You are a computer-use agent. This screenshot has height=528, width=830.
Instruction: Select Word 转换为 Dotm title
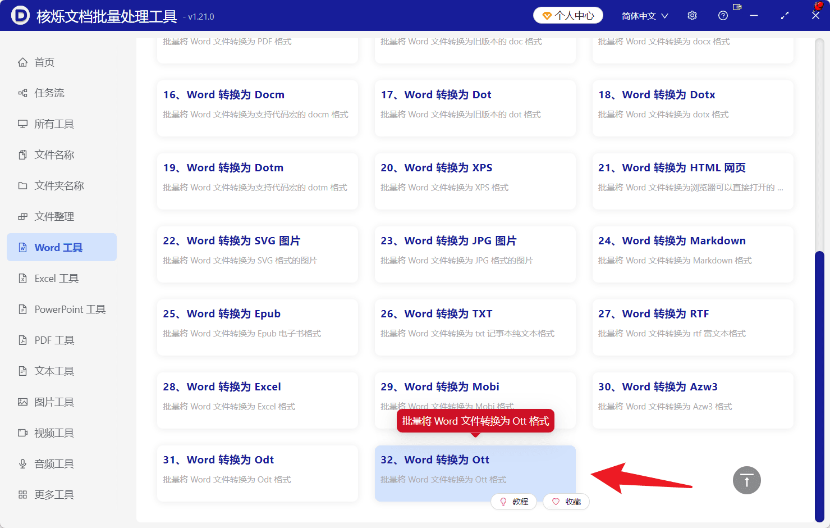pyautogui.click(x=223, y=168)
